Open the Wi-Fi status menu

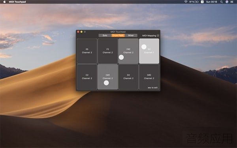pos(186,2)
